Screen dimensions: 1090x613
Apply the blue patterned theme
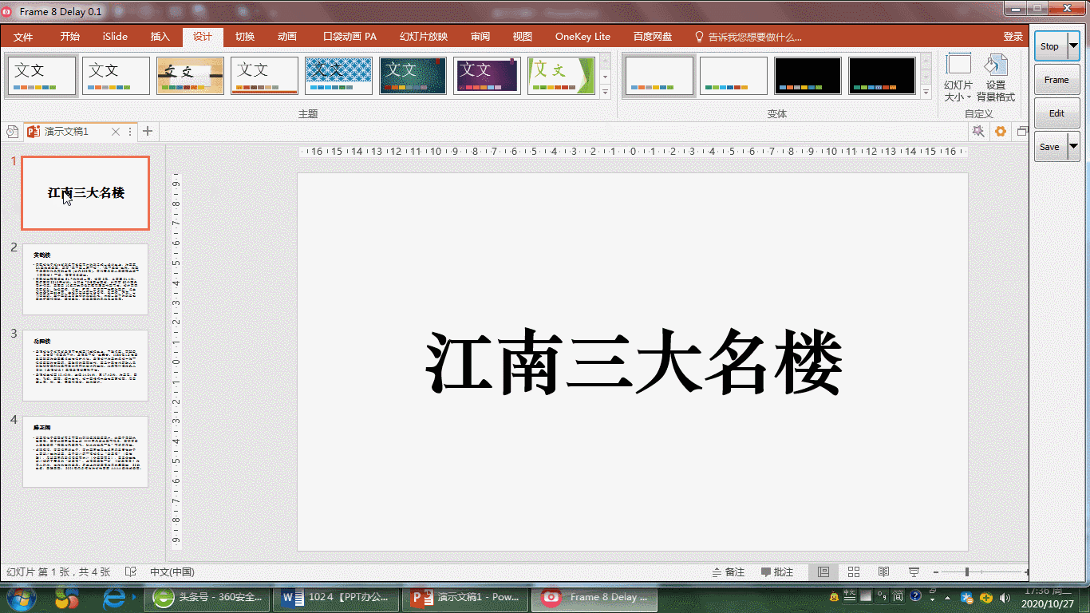click(338, 76)
